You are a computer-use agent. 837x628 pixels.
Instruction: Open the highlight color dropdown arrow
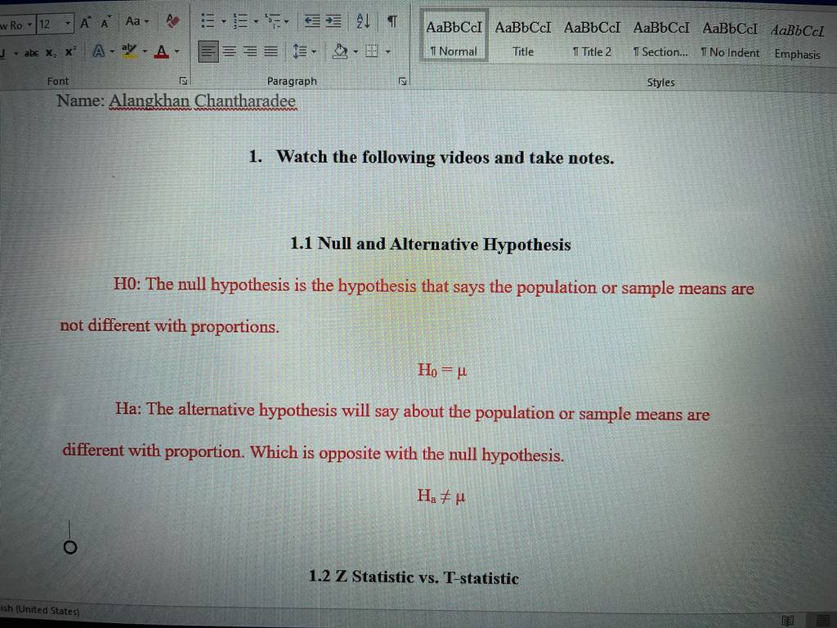coord(145,52)
